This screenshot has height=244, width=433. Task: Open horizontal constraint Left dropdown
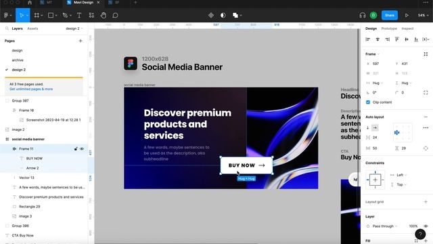click(x=401, y=175)
